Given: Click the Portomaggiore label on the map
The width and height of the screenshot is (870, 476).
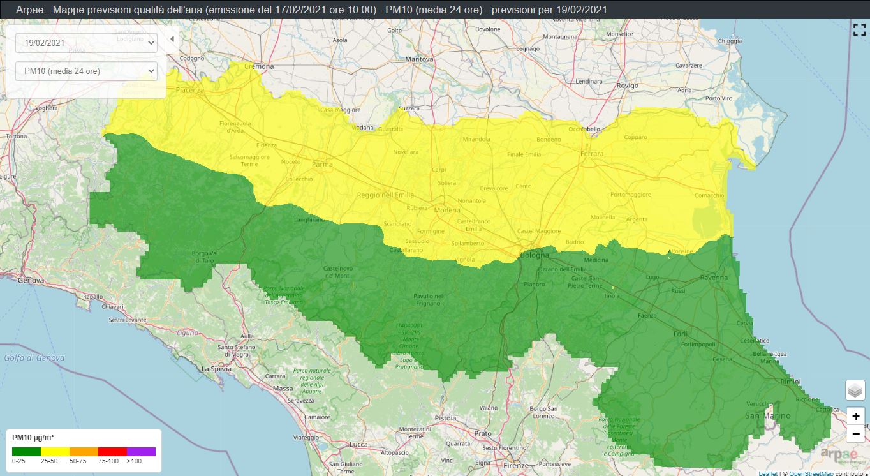Looking at the screenshot, I should pyautogui.click(x=630, y=195).
